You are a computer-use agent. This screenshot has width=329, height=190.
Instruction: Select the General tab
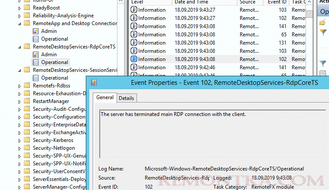point(105,97)
